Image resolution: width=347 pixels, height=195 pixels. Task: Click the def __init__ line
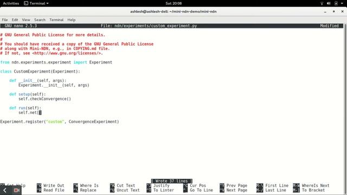point(38,81)
